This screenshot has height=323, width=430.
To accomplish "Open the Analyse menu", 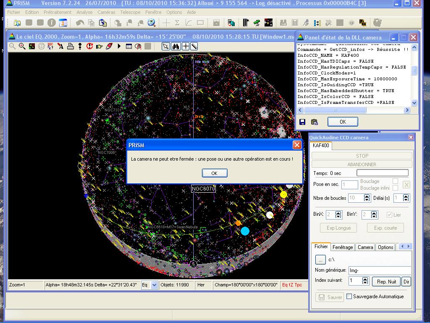I will pos(84,12).
